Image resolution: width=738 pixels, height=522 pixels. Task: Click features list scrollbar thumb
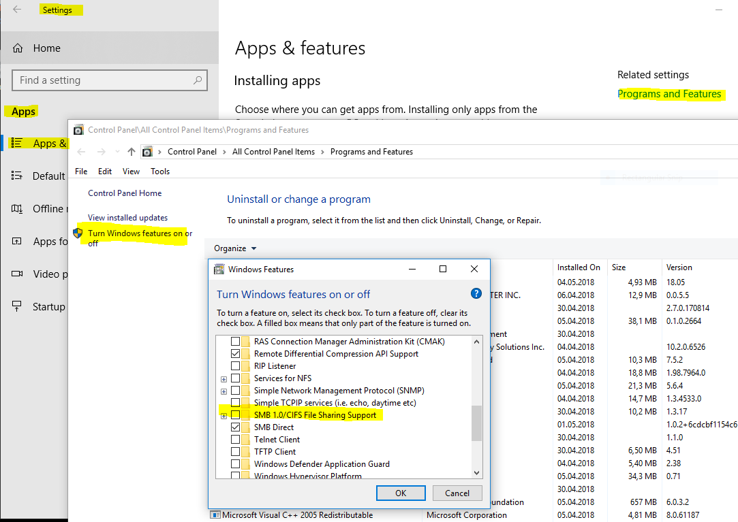tap(476, 423)
